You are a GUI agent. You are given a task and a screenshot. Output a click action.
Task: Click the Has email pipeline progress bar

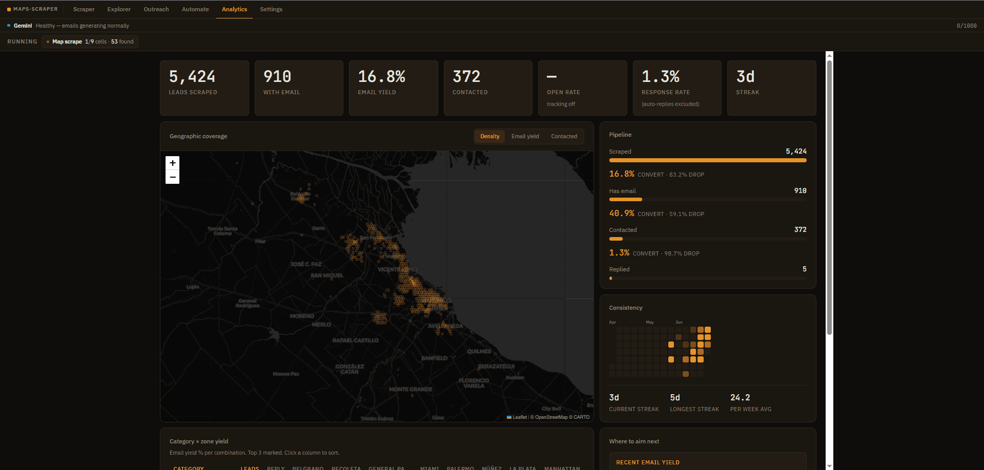[708, 200]
